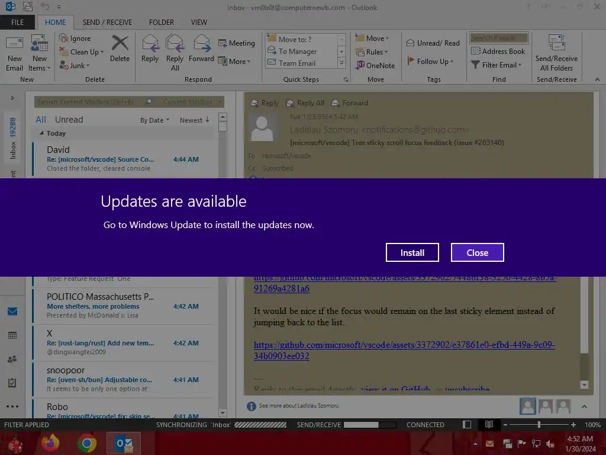Switch to Mail view icon
The width and height of the screenshot is (606, 455).
point(12,311)
